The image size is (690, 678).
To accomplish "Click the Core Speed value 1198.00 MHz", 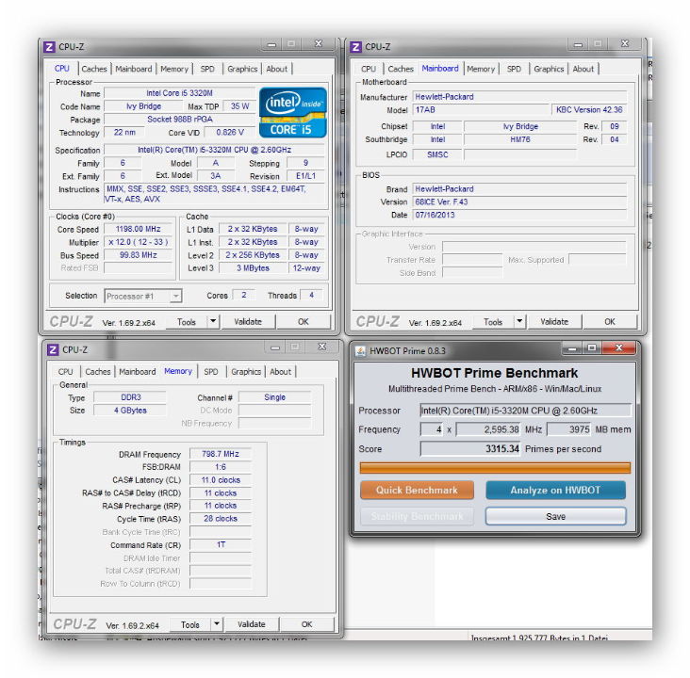I will point(139,229).
